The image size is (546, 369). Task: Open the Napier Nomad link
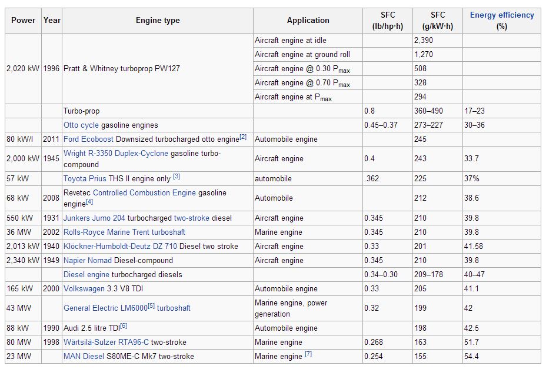[x=88, y=260]
